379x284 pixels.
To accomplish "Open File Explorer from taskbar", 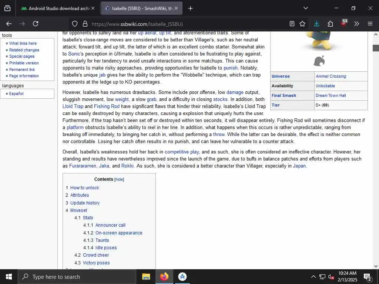I will [x=146, y=277].
